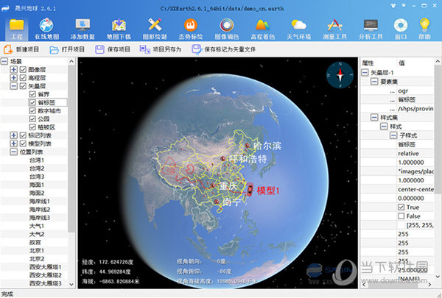Image resolution: width=442 pixels, height=298 pixels.
Task: Open the title bar dropdown menu arrow
Action: 404,5
